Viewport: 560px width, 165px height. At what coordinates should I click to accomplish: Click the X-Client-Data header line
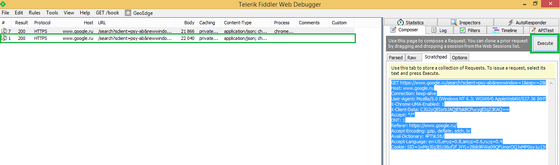click(451, 109)
